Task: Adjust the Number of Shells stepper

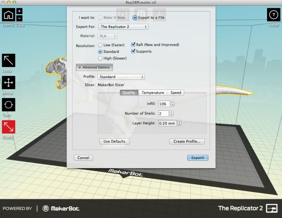Action: coord(171,113)
